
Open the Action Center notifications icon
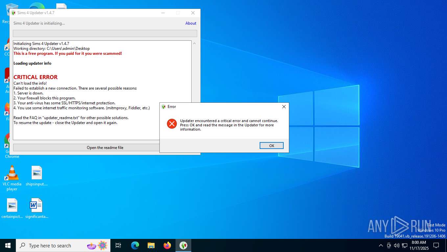(436, 245)
